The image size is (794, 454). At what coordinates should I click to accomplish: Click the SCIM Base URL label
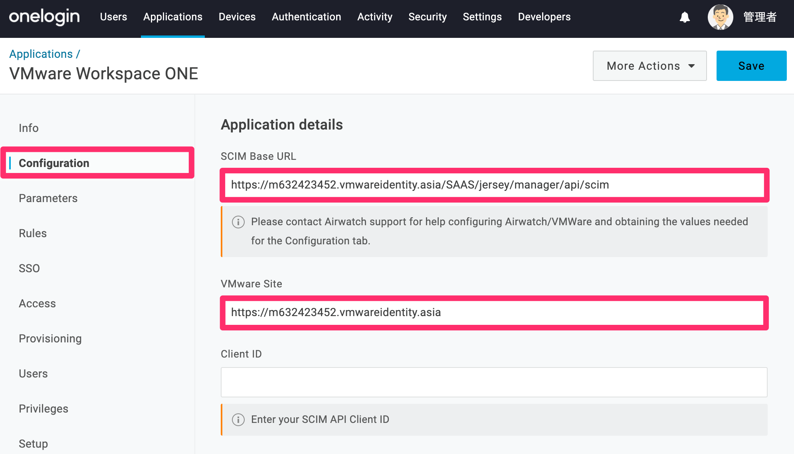259,156
